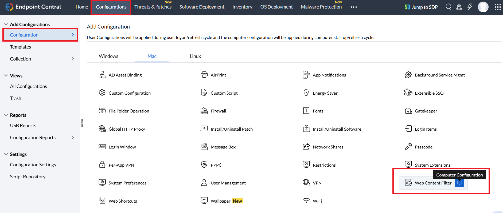Select the File Folder Operation icon
Image resolution: width=503 pixels, height=213 pixels.
click(x=102, y=111)
